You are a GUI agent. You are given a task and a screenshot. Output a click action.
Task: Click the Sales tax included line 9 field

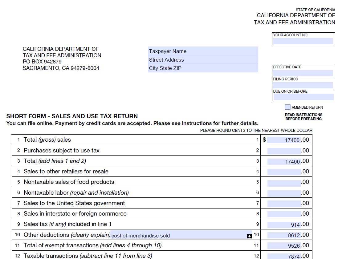point(284,225)
